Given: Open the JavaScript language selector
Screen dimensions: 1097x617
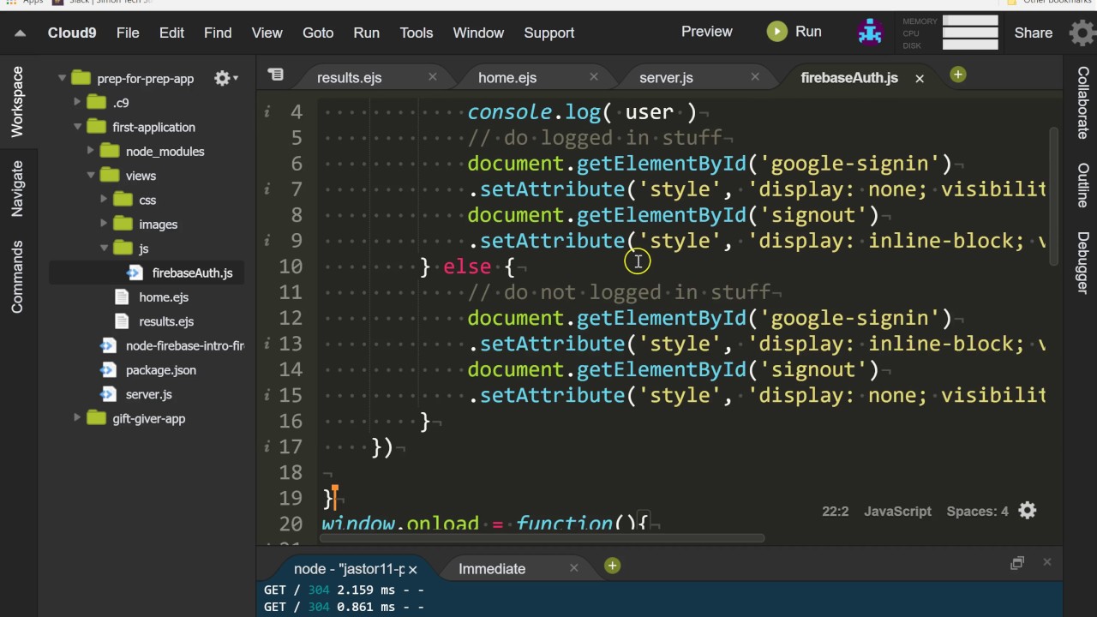Looking at the screenshot, I should point(897,511).
